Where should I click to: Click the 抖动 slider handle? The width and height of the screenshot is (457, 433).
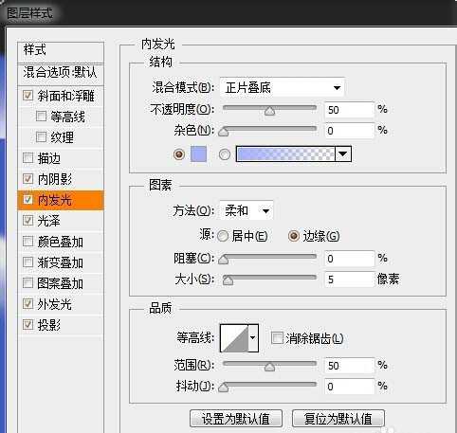(223, 388)
